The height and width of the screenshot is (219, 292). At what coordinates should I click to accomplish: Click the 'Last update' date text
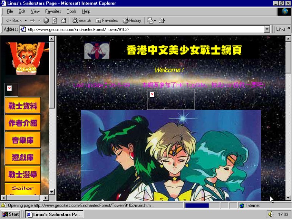pyautogui.click(x=102, y=85)
